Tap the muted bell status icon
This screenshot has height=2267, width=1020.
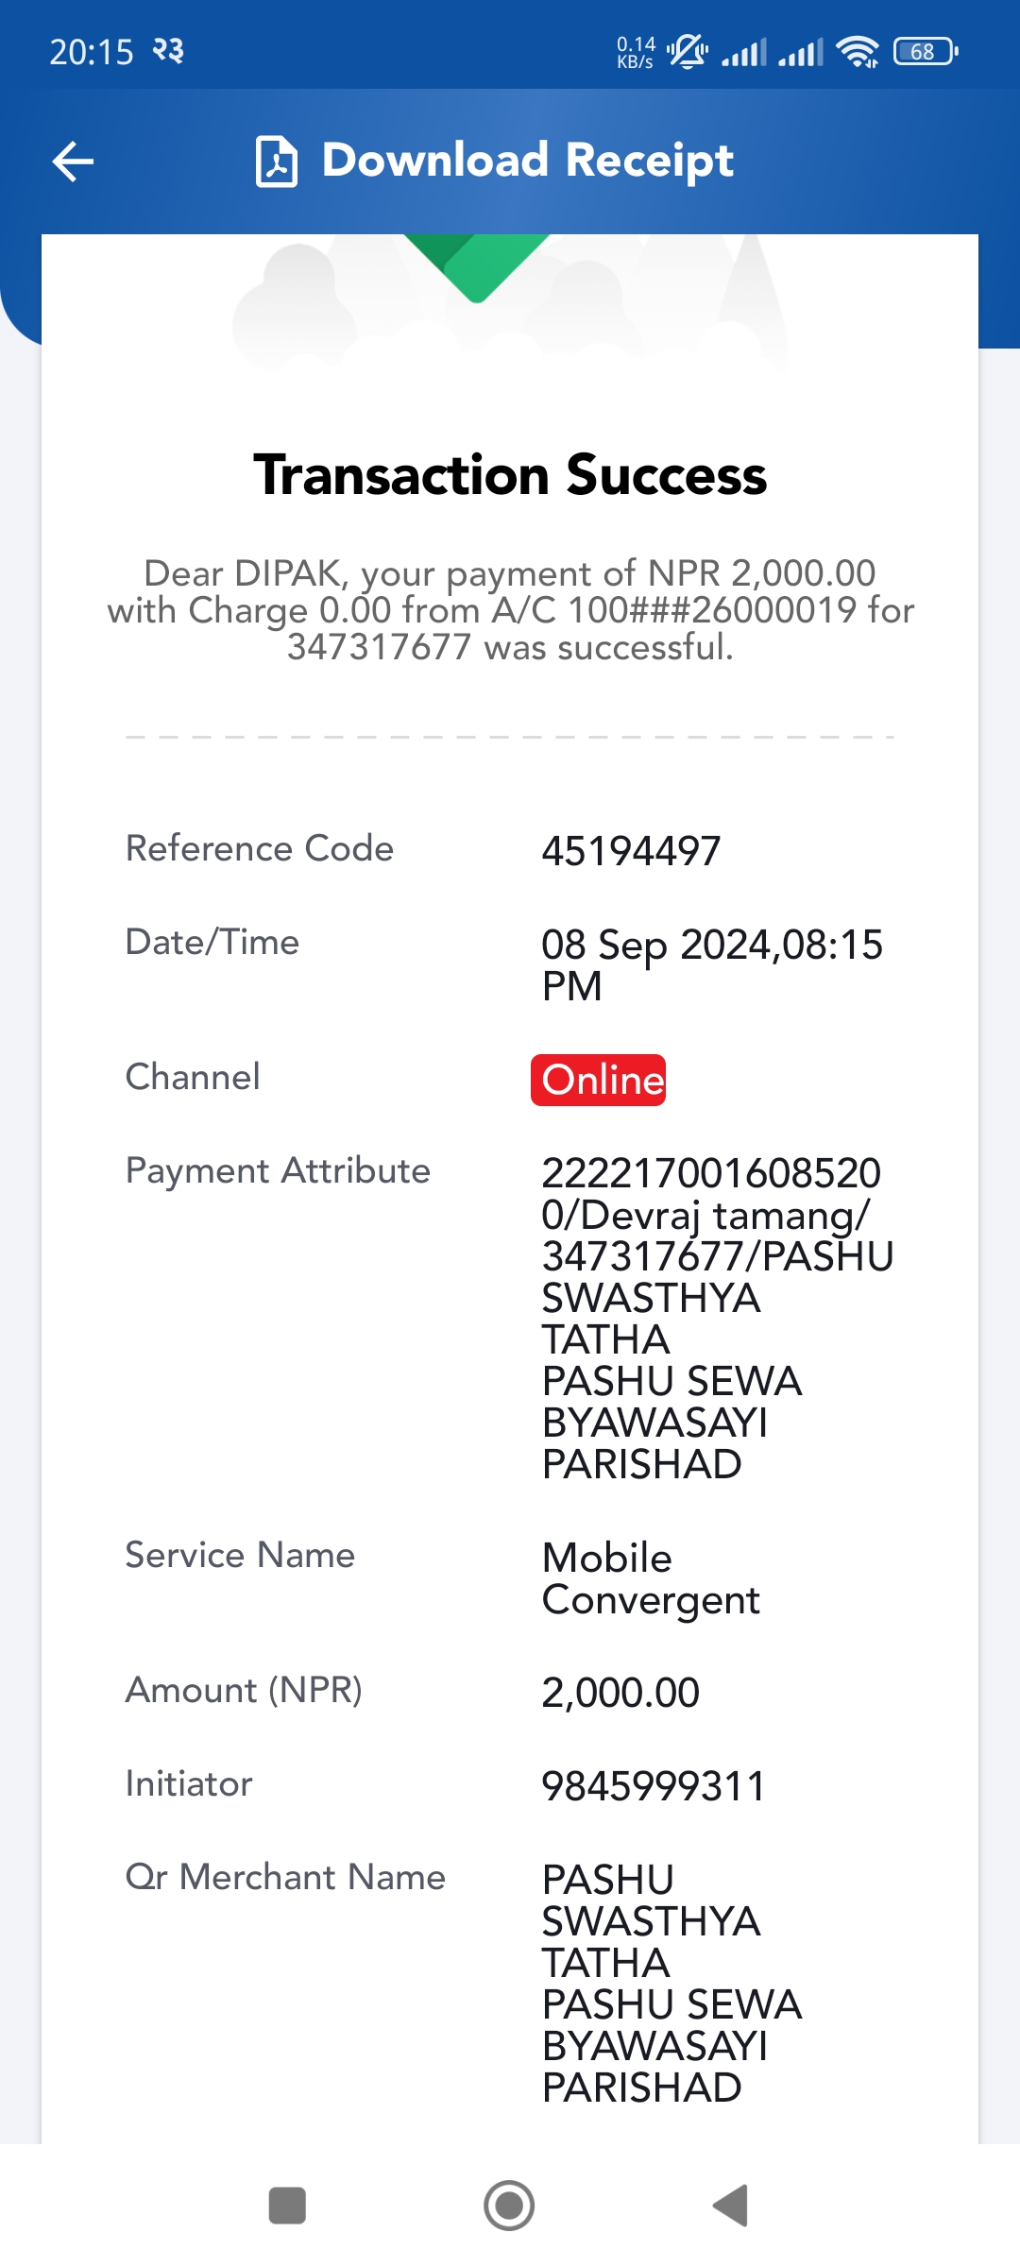688,50
